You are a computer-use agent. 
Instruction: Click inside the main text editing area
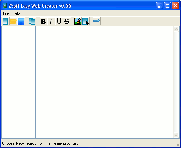104,82
